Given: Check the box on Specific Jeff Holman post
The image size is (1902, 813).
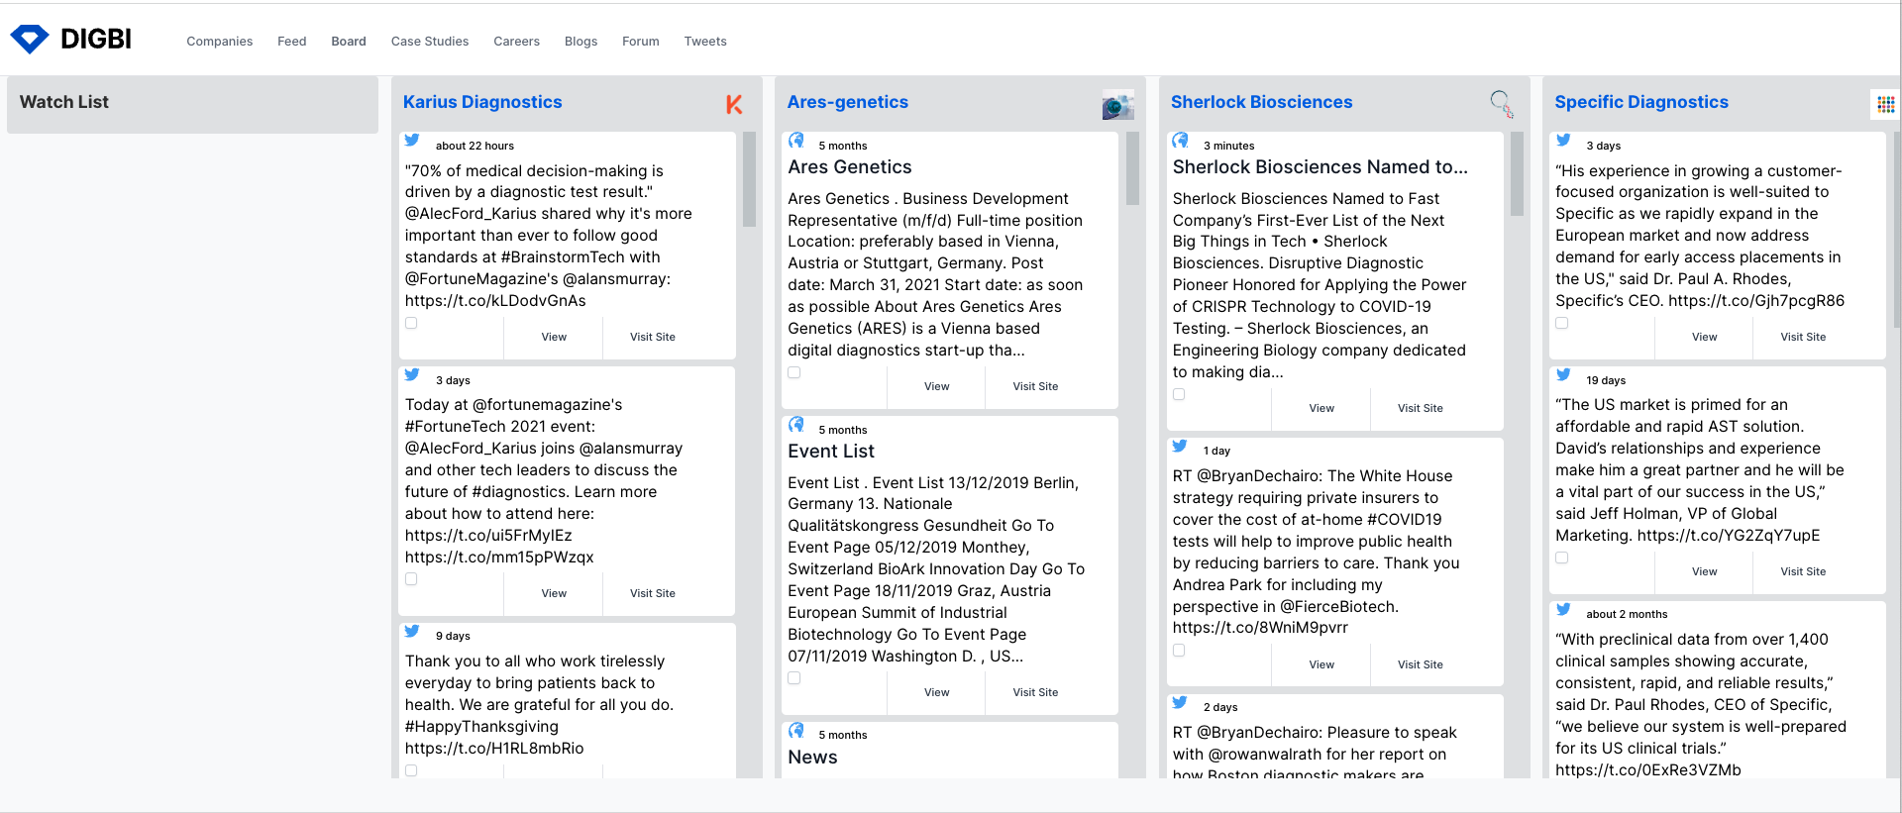Looking at the screenshot, I should click(x=1562, y=558).
